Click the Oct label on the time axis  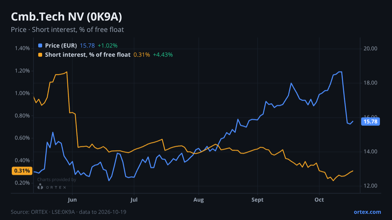pyautogui.click(x=319, y=199)
